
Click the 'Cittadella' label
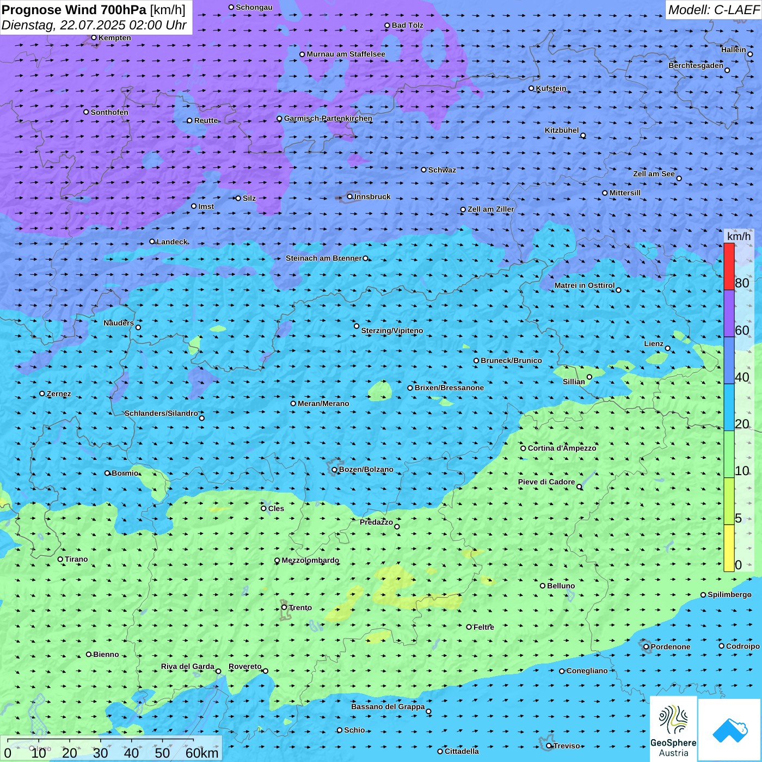[x=462, y=751]
